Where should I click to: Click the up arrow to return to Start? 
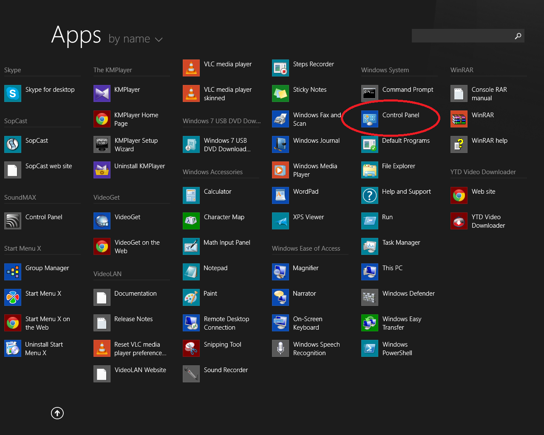tap(57, 413)
